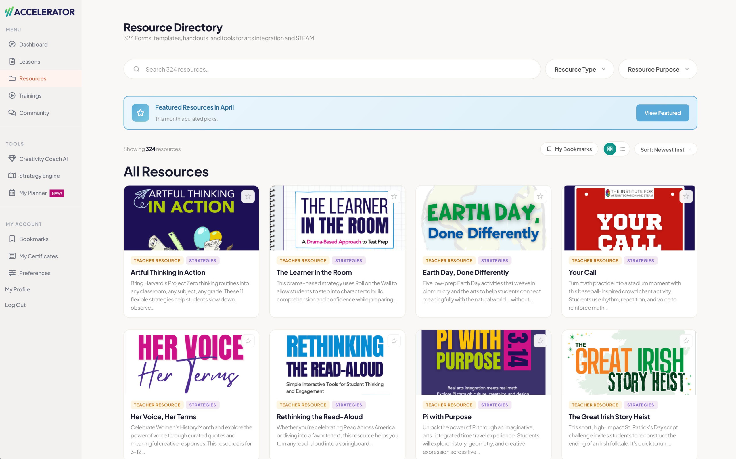The height and width of the screenshot is (459, 736).
Task: Click the Search 324 resources field
Action: coord(332,69)
